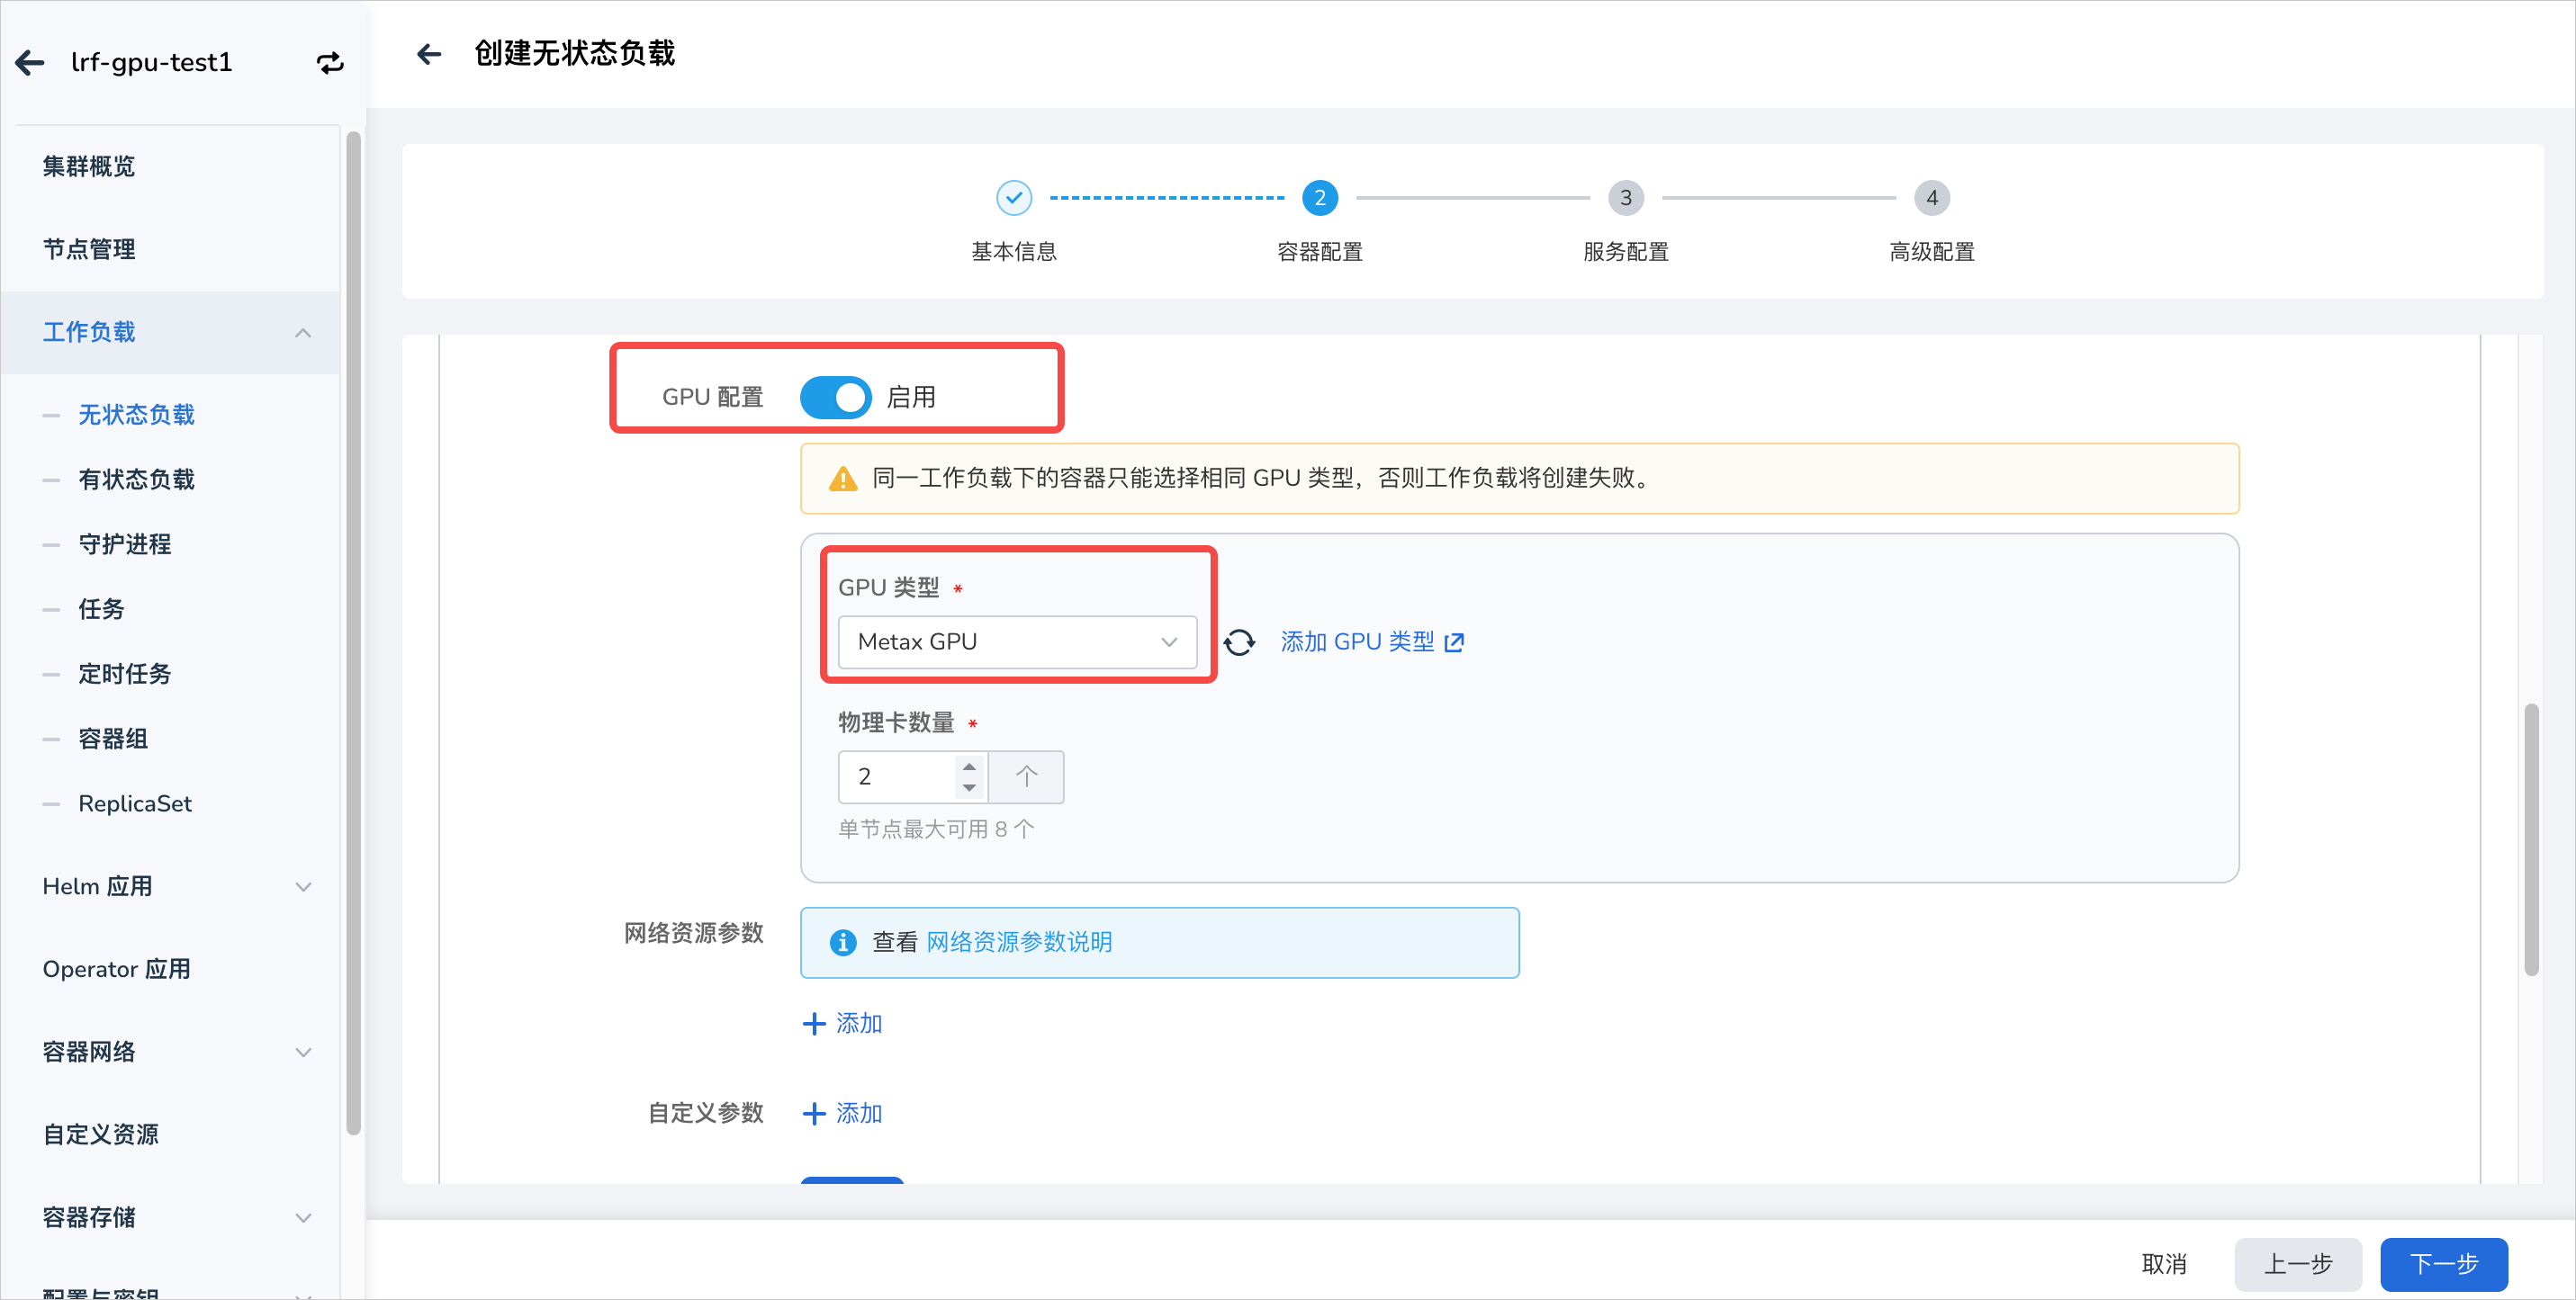Click the 个 unit arrow button
The width and height of the screenshot is (2576, 1300).
click(1027, 776)
